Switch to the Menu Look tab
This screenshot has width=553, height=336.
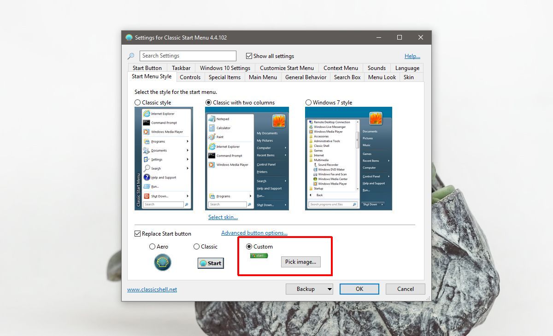382,77
